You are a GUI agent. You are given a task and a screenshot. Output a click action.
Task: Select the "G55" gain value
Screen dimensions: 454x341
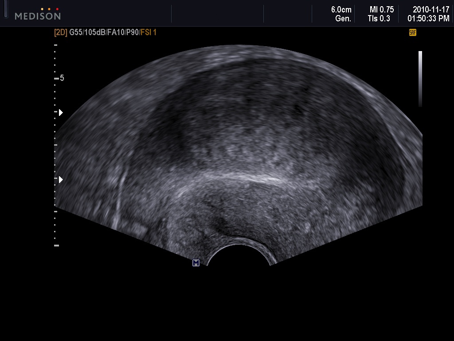pos(76,32)
